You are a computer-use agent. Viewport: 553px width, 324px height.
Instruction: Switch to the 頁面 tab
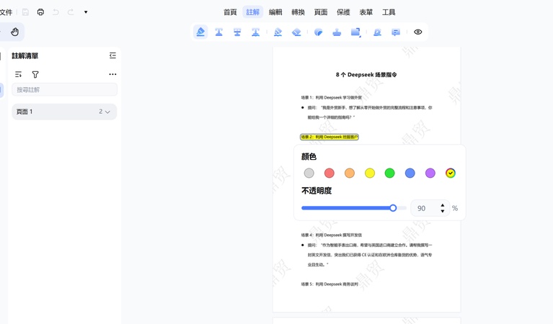coord(321,12)
